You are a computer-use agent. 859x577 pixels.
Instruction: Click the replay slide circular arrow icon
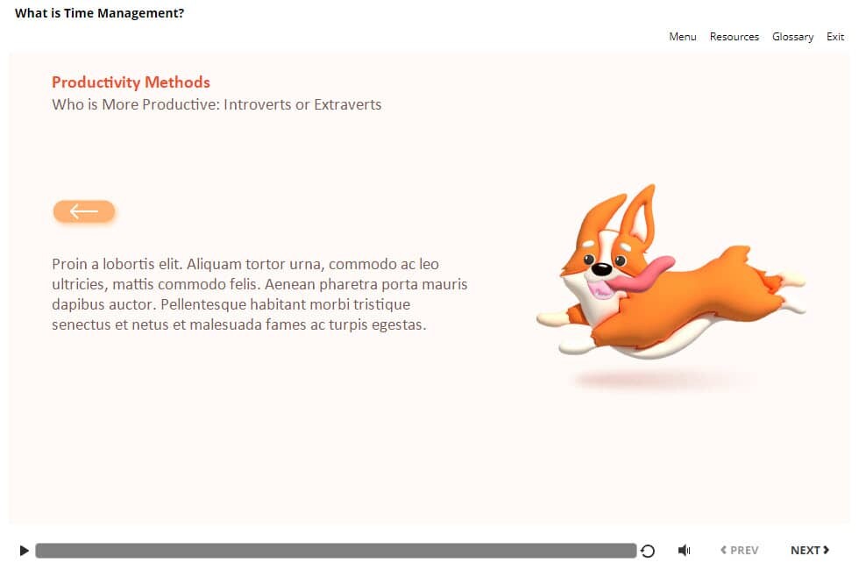click(x=648, y=551)
